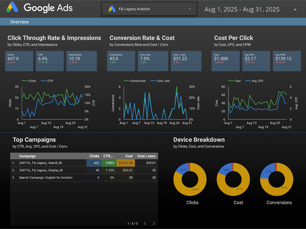The width and height of the screenshot is (306, 229).
Task: Select the Search Campaign: English for Aviation row
Action: [84, 178]
